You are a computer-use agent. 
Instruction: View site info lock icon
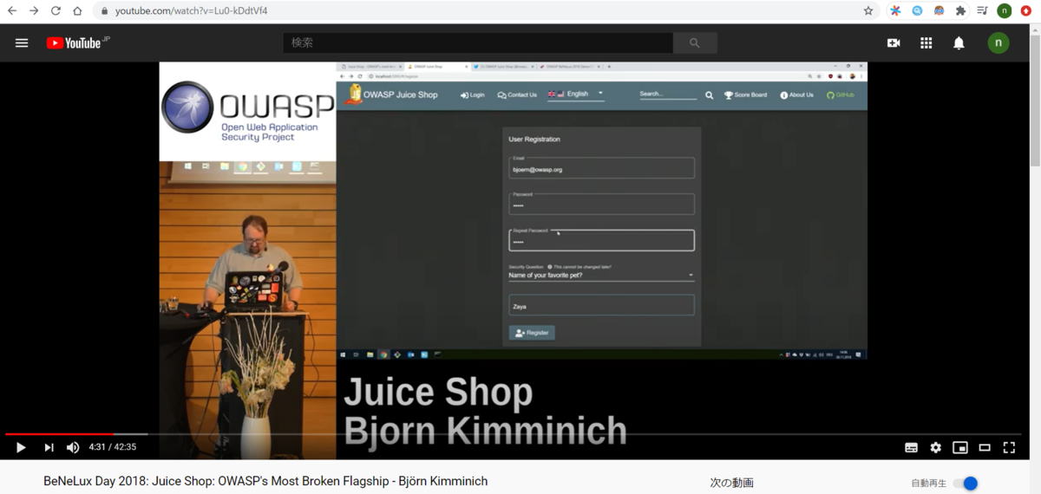[104, 11]
